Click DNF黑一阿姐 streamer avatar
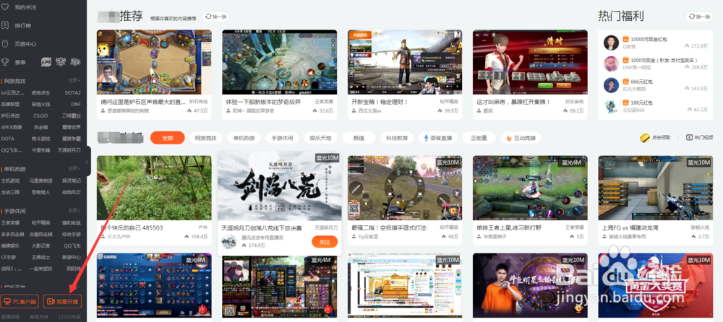The image size is (723, 322). (611, 64)
